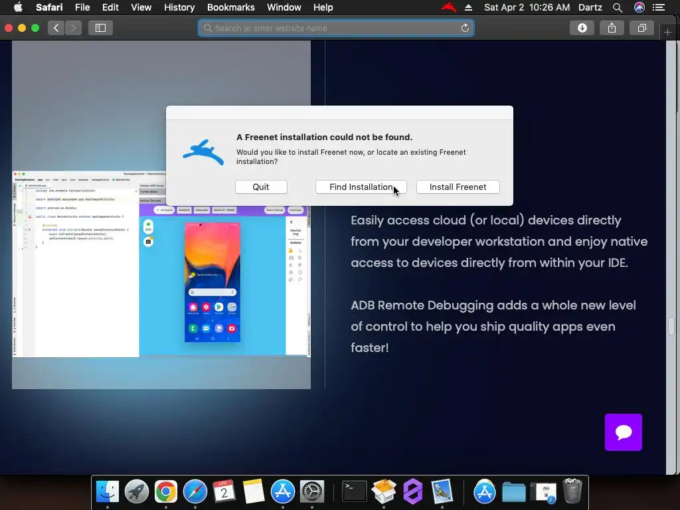The height and width of the screenshot is (510, 680).
Task: Go forward using Safari's forward arrow
Action: point(73,28)
